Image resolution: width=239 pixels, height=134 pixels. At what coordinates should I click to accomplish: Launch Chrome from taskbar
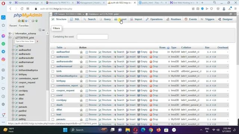pos(151,130)
